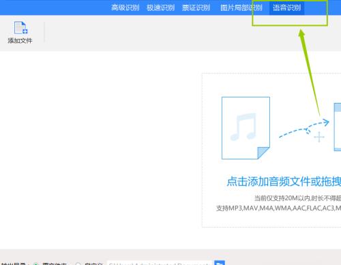Click the output directory path field
The image size is (341, 265).
pyautogui.click(x=159, y=264)
